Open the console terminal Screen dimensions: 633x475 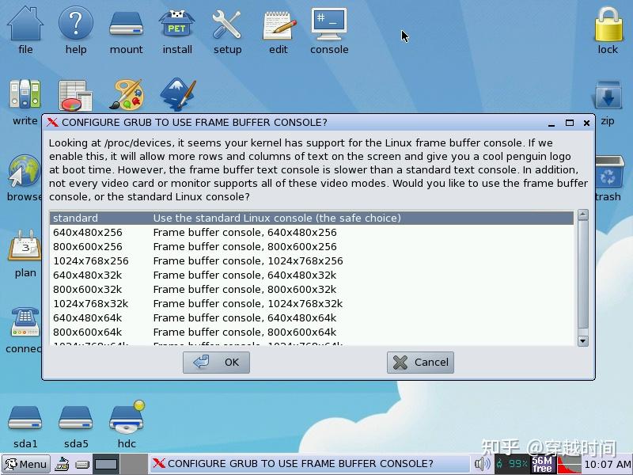329,28
